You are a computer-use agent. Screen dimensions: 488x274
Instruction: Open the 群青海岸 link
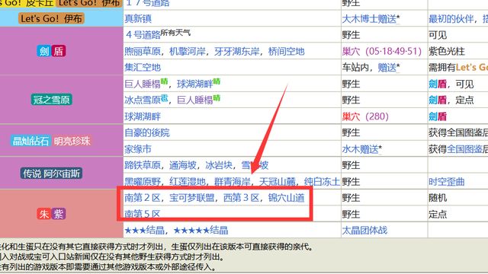233,181
